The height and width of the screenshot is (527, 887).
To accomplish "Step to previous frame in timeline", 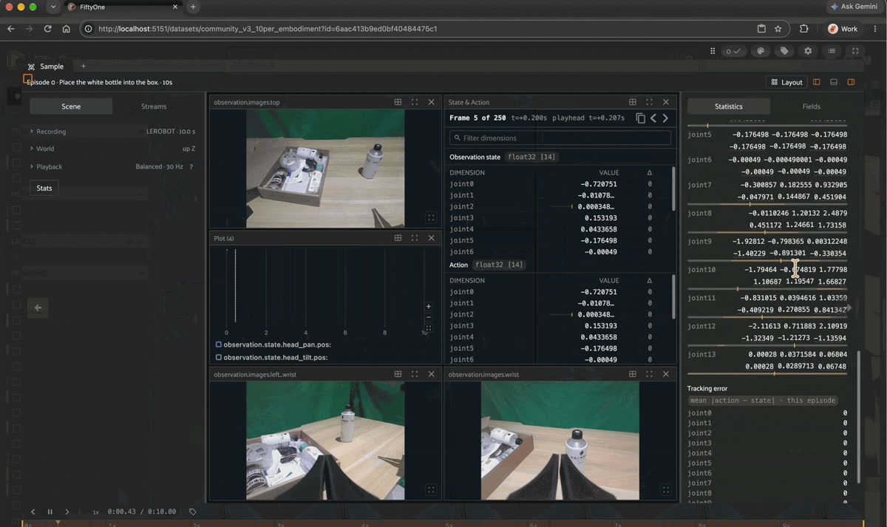I will (33, 511).
